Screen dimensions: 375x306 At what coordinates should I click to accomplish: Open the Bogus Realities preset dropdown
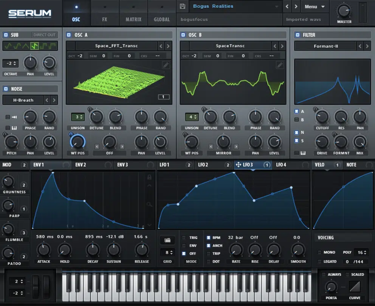pos(236,6)
